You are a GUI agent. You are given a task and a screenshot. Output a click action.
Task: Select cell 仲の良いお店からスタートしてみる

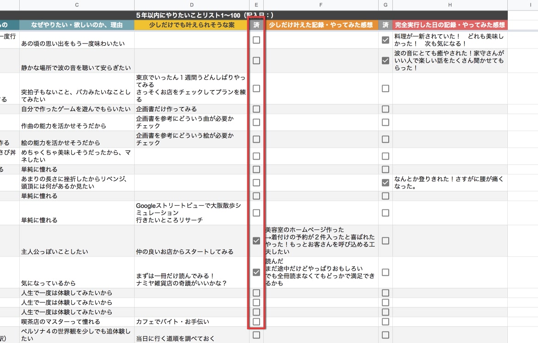pos(192,241)
